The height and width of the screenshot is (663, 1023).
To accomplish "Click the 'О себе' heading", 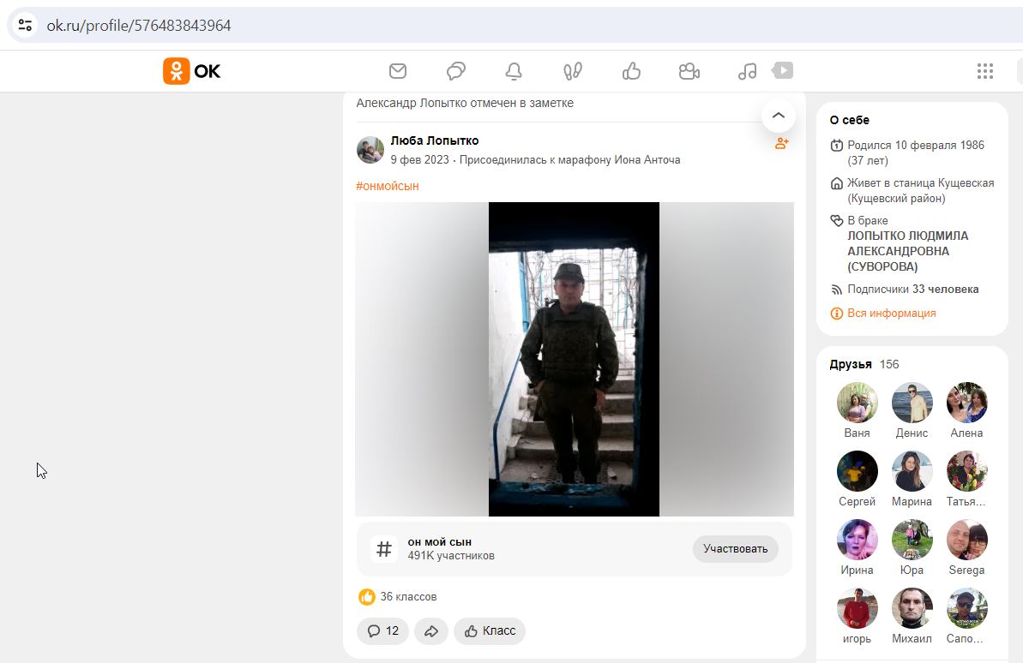I will coord(850,120).
